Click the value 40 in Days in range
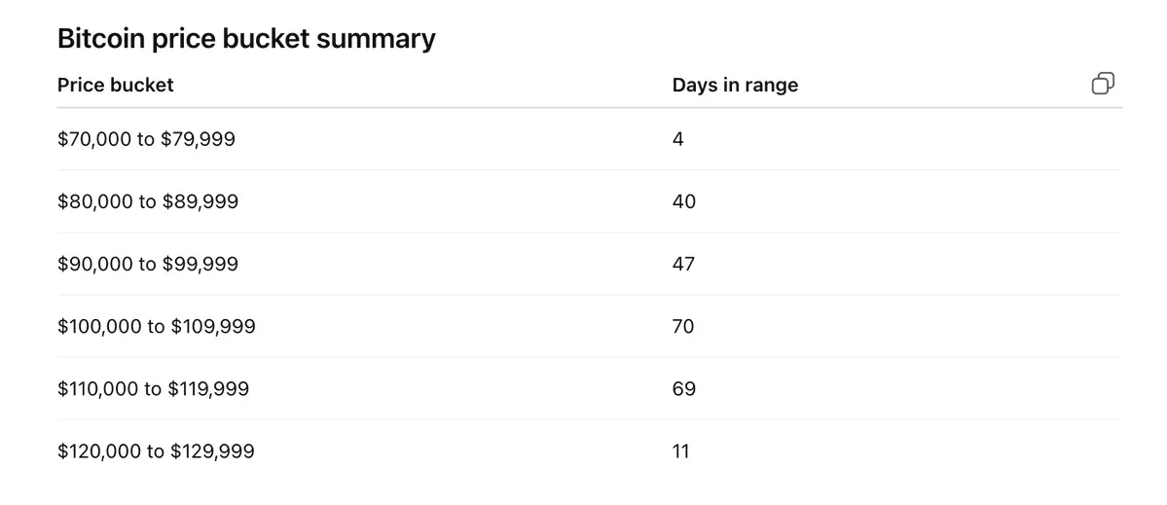The height and width of the screenshot is (505, 1167). pos(684,201)
